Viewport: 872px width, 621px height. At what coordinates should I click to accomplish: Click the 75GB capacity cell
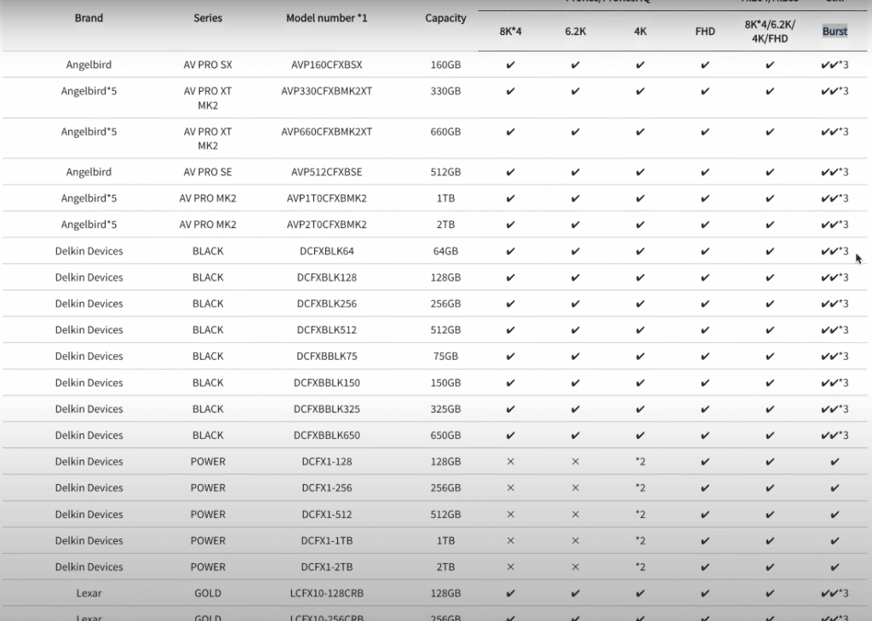pyautogui.click(x=445, y=356)
